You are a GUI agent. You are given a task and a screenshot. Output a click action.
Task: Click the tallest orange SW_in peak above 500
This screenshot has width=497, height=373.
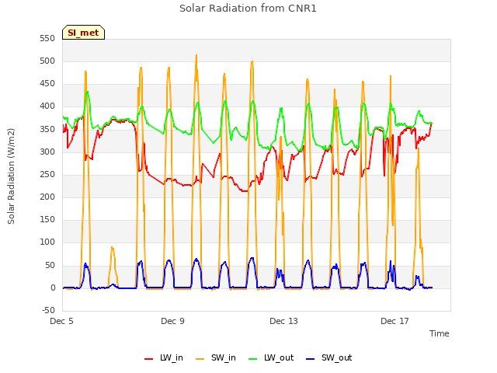point(196,55)
